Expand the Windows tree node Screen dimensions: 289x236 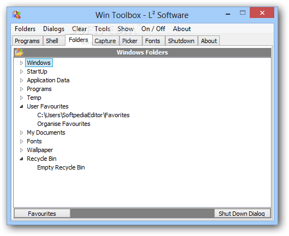point(21,63)
